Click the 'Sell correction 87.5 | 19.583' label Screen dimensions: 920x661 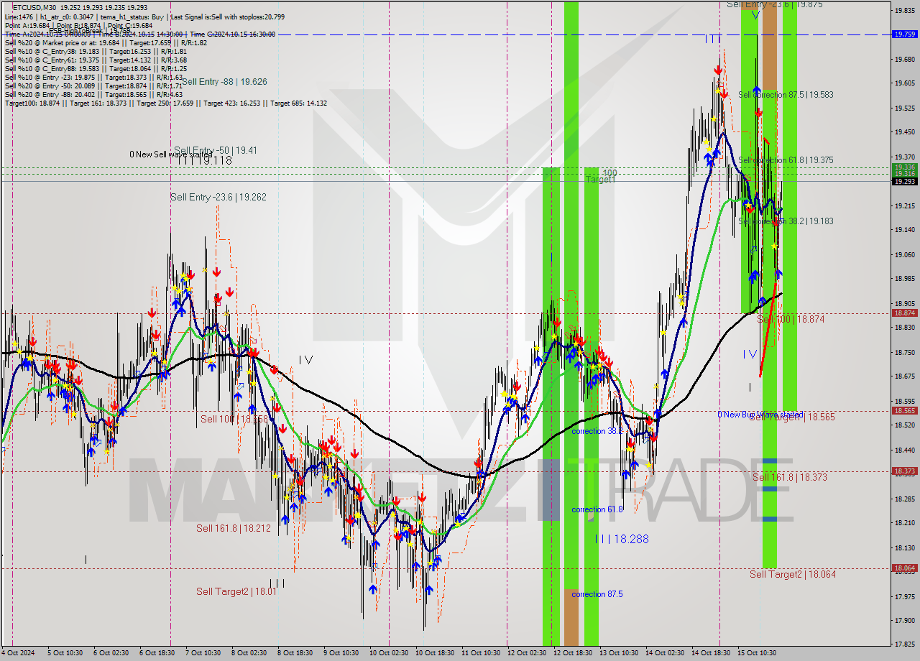click(x=786, y=95)
